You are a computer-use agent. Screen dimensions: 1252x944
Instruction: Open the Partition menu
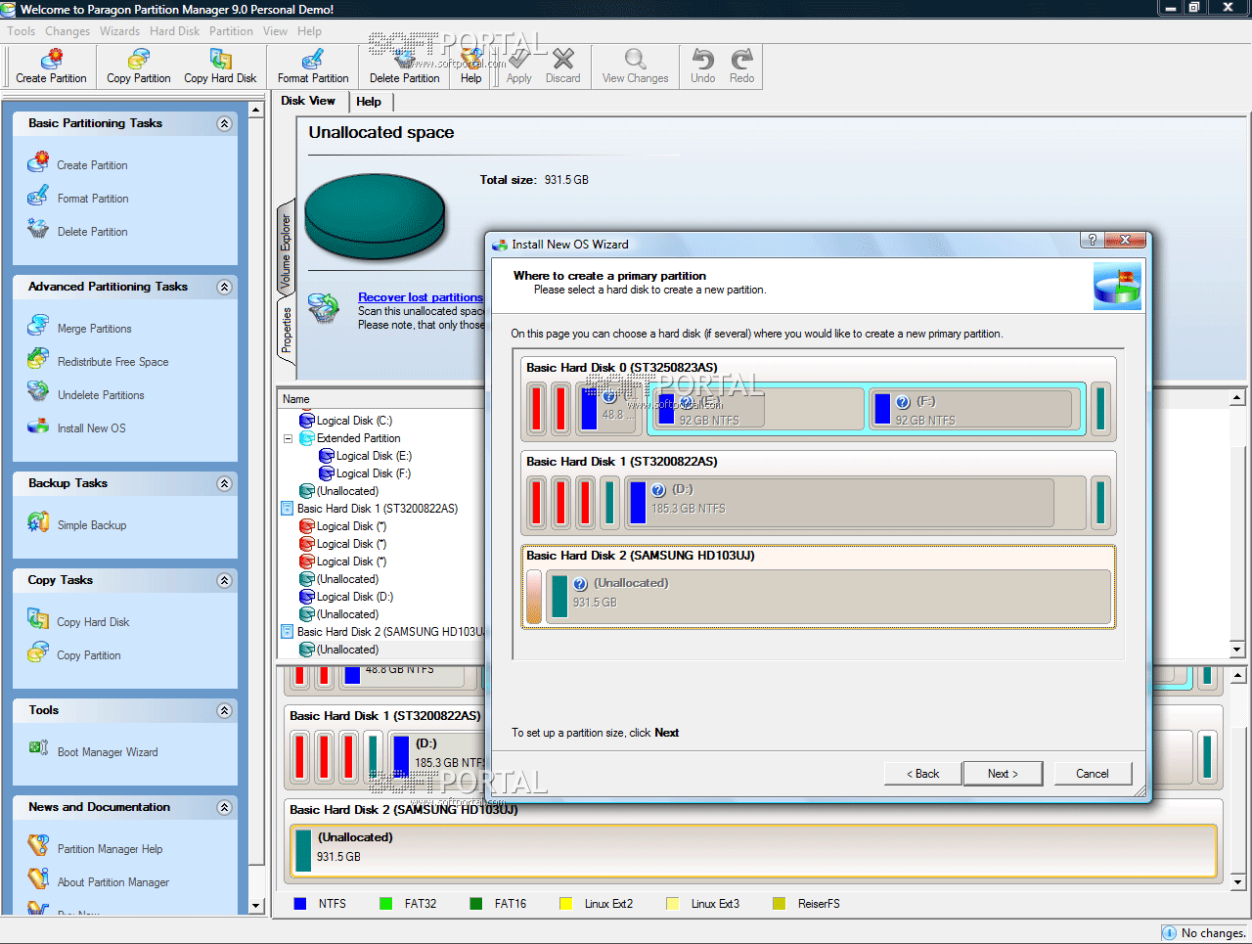231,31
